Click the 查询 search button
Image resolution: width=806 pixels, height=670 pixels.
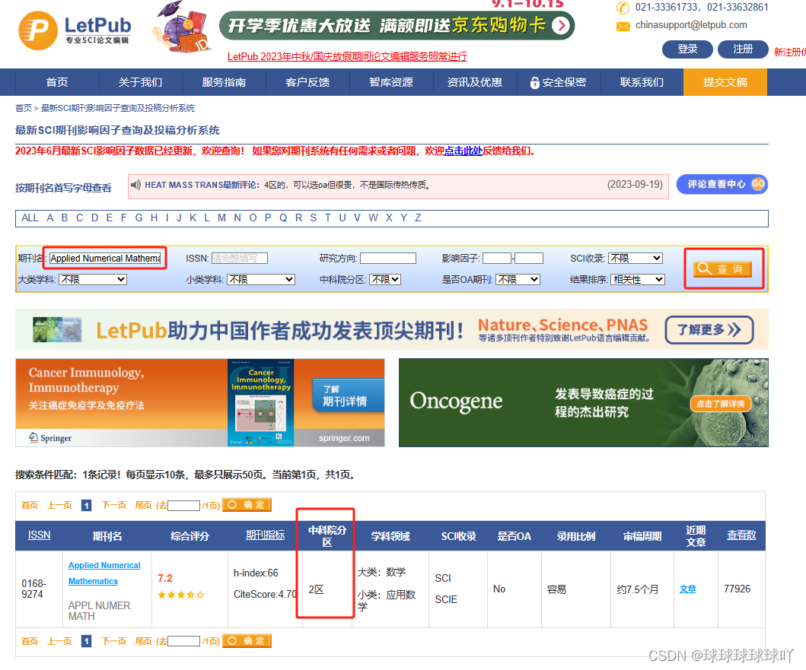tap(722, 268)
